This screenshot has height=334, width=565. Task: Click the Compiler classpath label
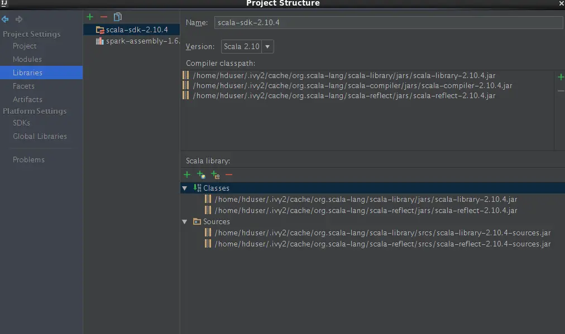point(221,64)
